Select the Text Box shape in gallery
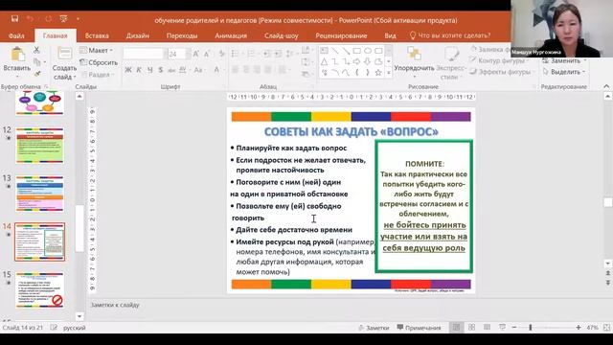Screen dimensions: 613x345 (324, 51)
